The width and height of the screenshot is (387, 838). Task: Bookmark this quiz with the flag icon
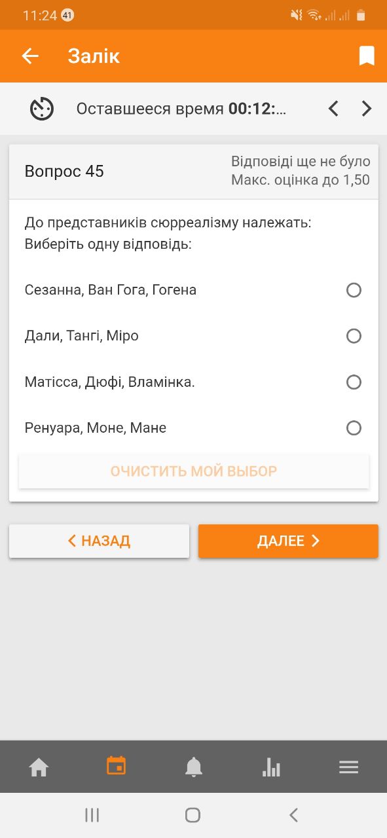(367, 56)
